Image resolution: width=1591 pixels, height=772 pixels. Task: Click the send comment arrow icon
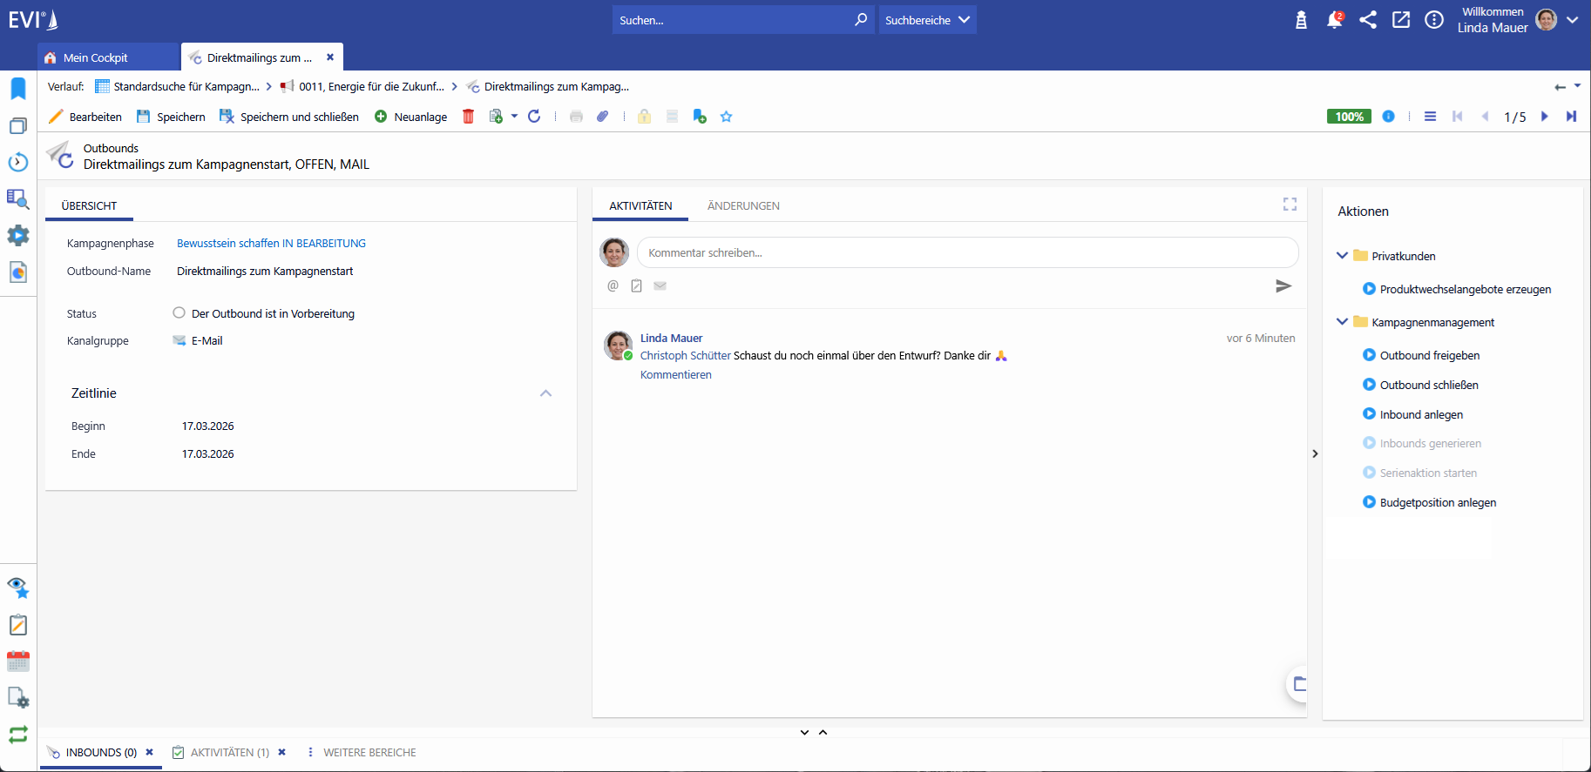click(1283, 286)
